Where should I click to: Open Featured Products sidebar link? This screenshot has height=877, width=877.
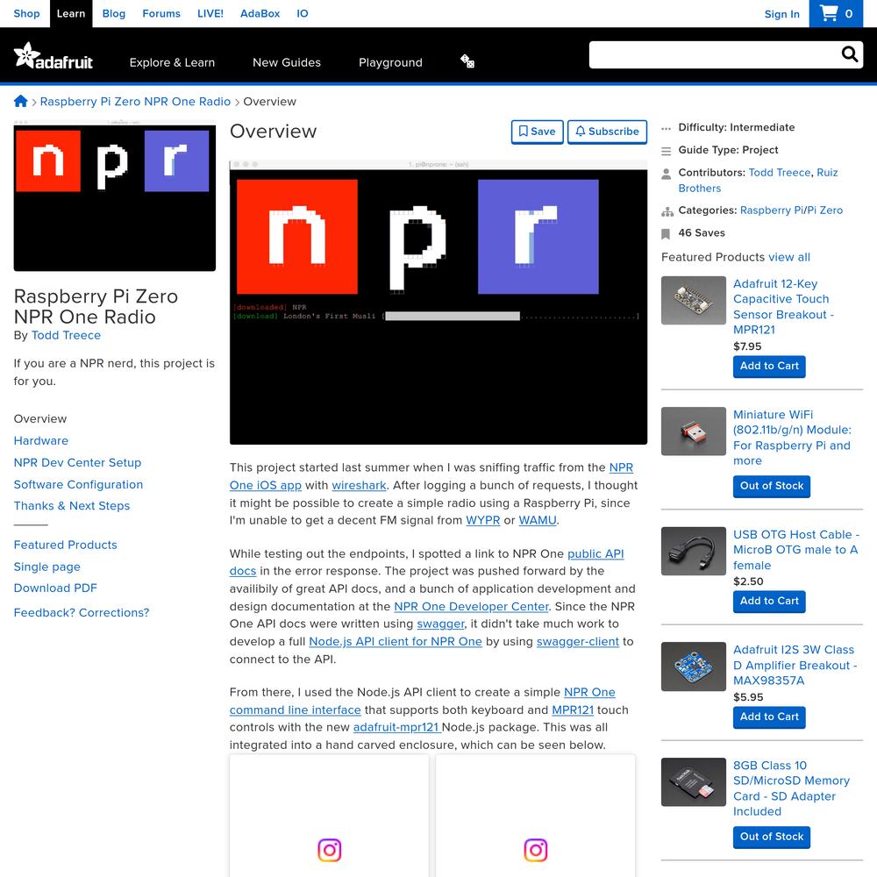(66, 545)
